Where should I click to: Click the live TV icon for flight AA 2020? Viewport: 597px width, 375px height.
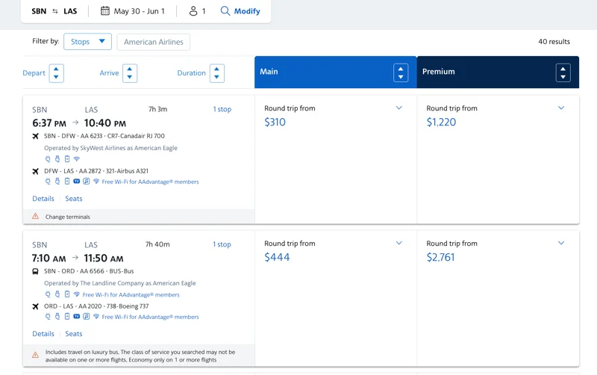[x=77, y=317]
